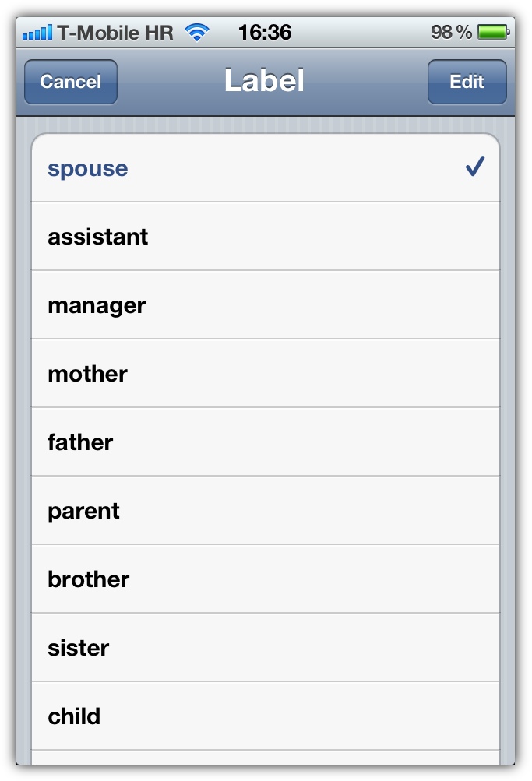The image size is (532, 781).
Task: Tap the battery icon in status bar
Action: pos(493,33)
